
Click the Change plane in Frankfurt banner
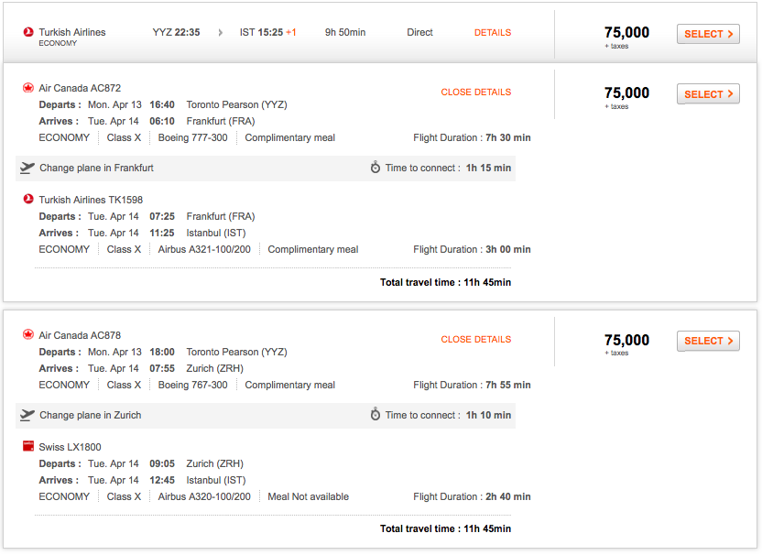[x=96, y=169]
